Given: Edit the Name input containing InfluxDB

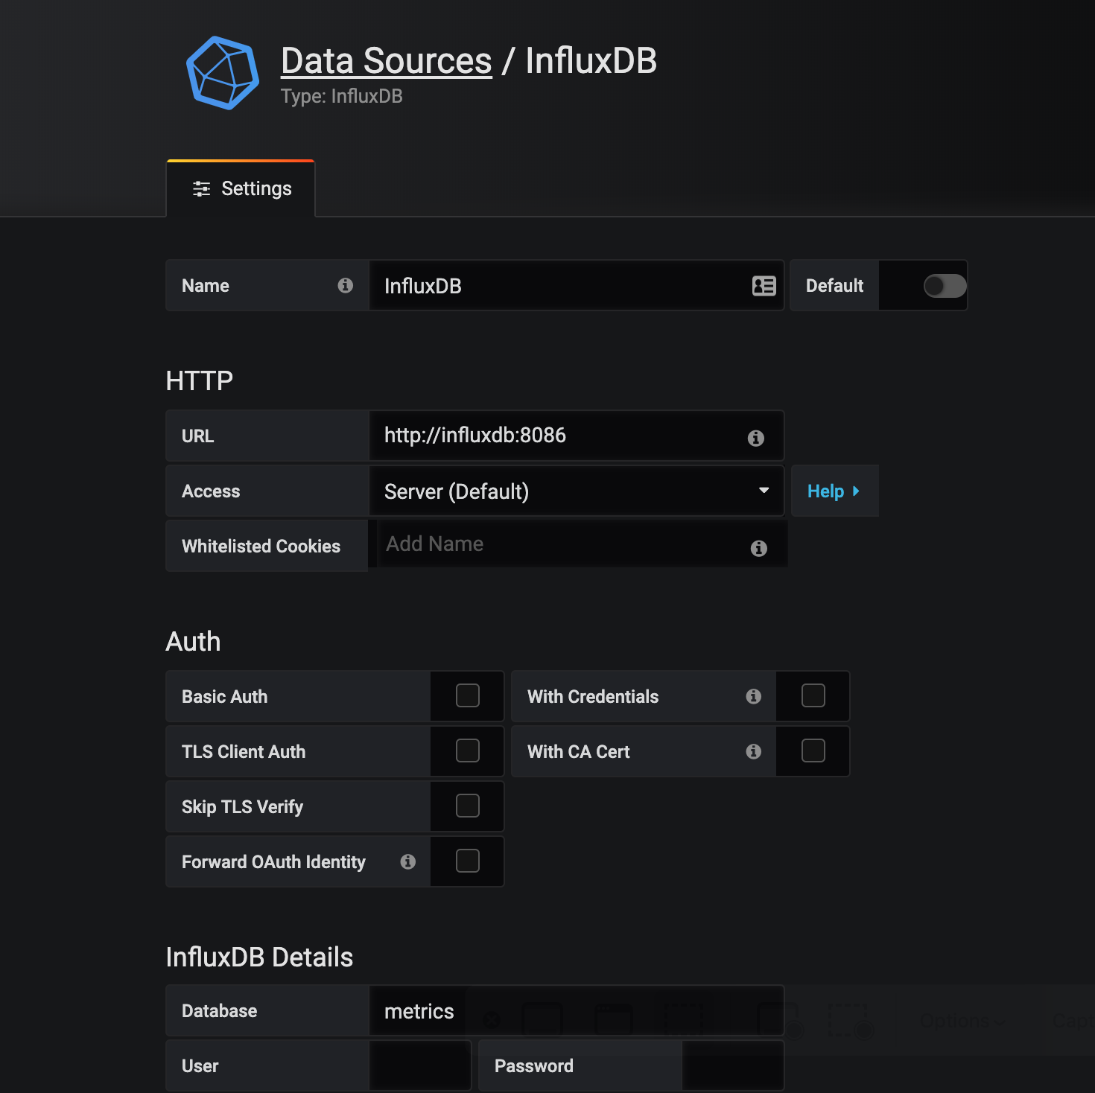Looking at the screenshot, I should coord(577,286).
